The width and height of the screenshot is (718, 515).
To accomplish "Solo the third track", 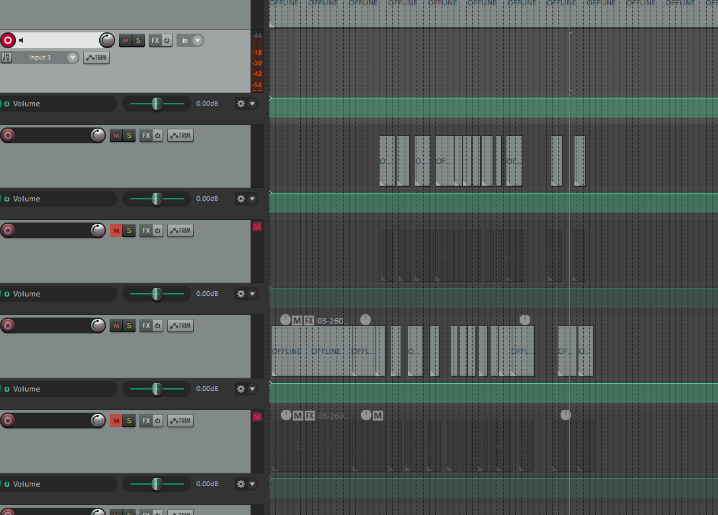I will coord(129,230).
